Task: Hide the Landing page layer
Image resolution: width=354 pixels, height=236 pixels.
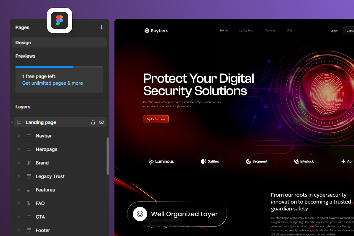Action: coord(102,122)
